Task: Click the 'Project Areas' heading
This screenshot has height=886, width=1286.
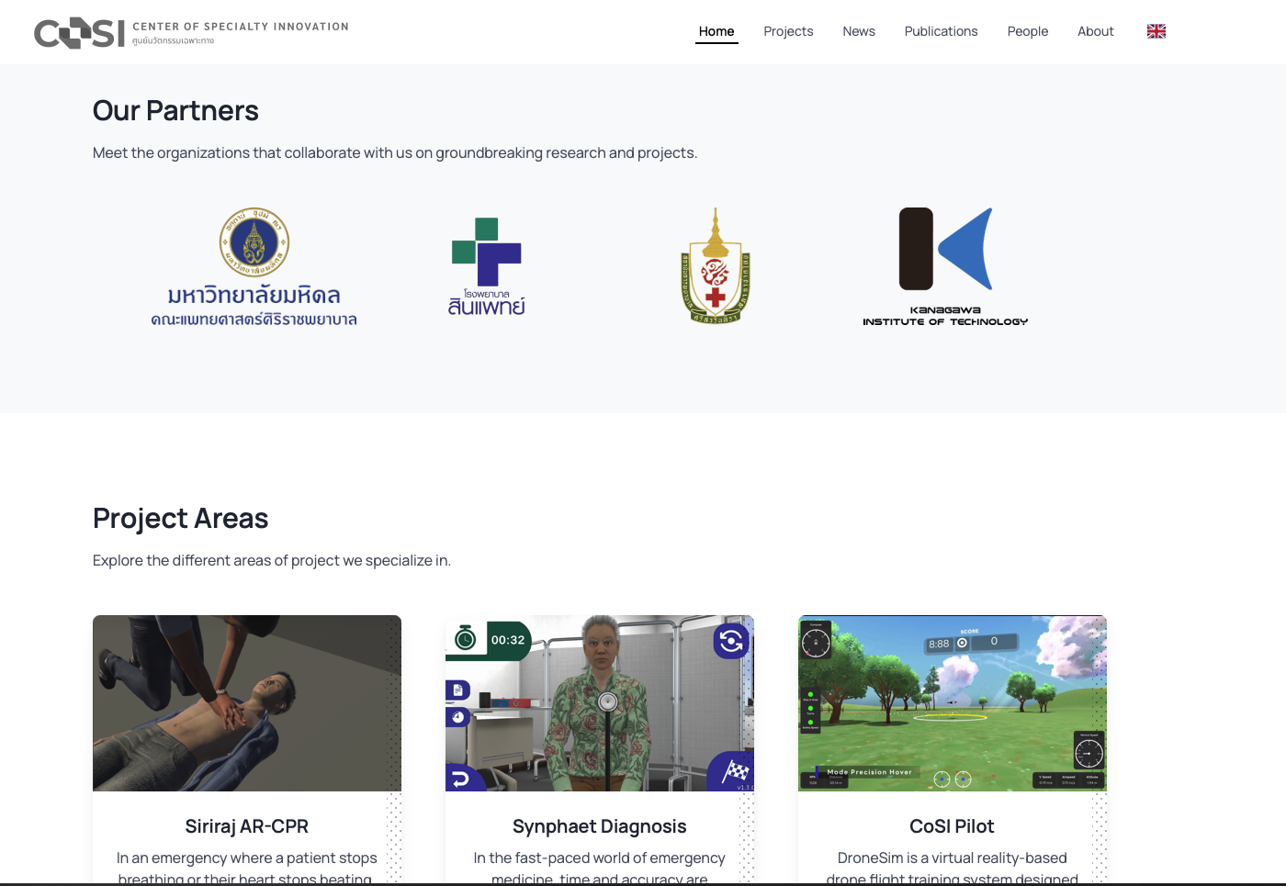Action: coord(180,518)
